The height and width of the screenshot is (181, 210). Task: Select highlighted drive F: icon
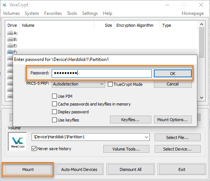10,52
